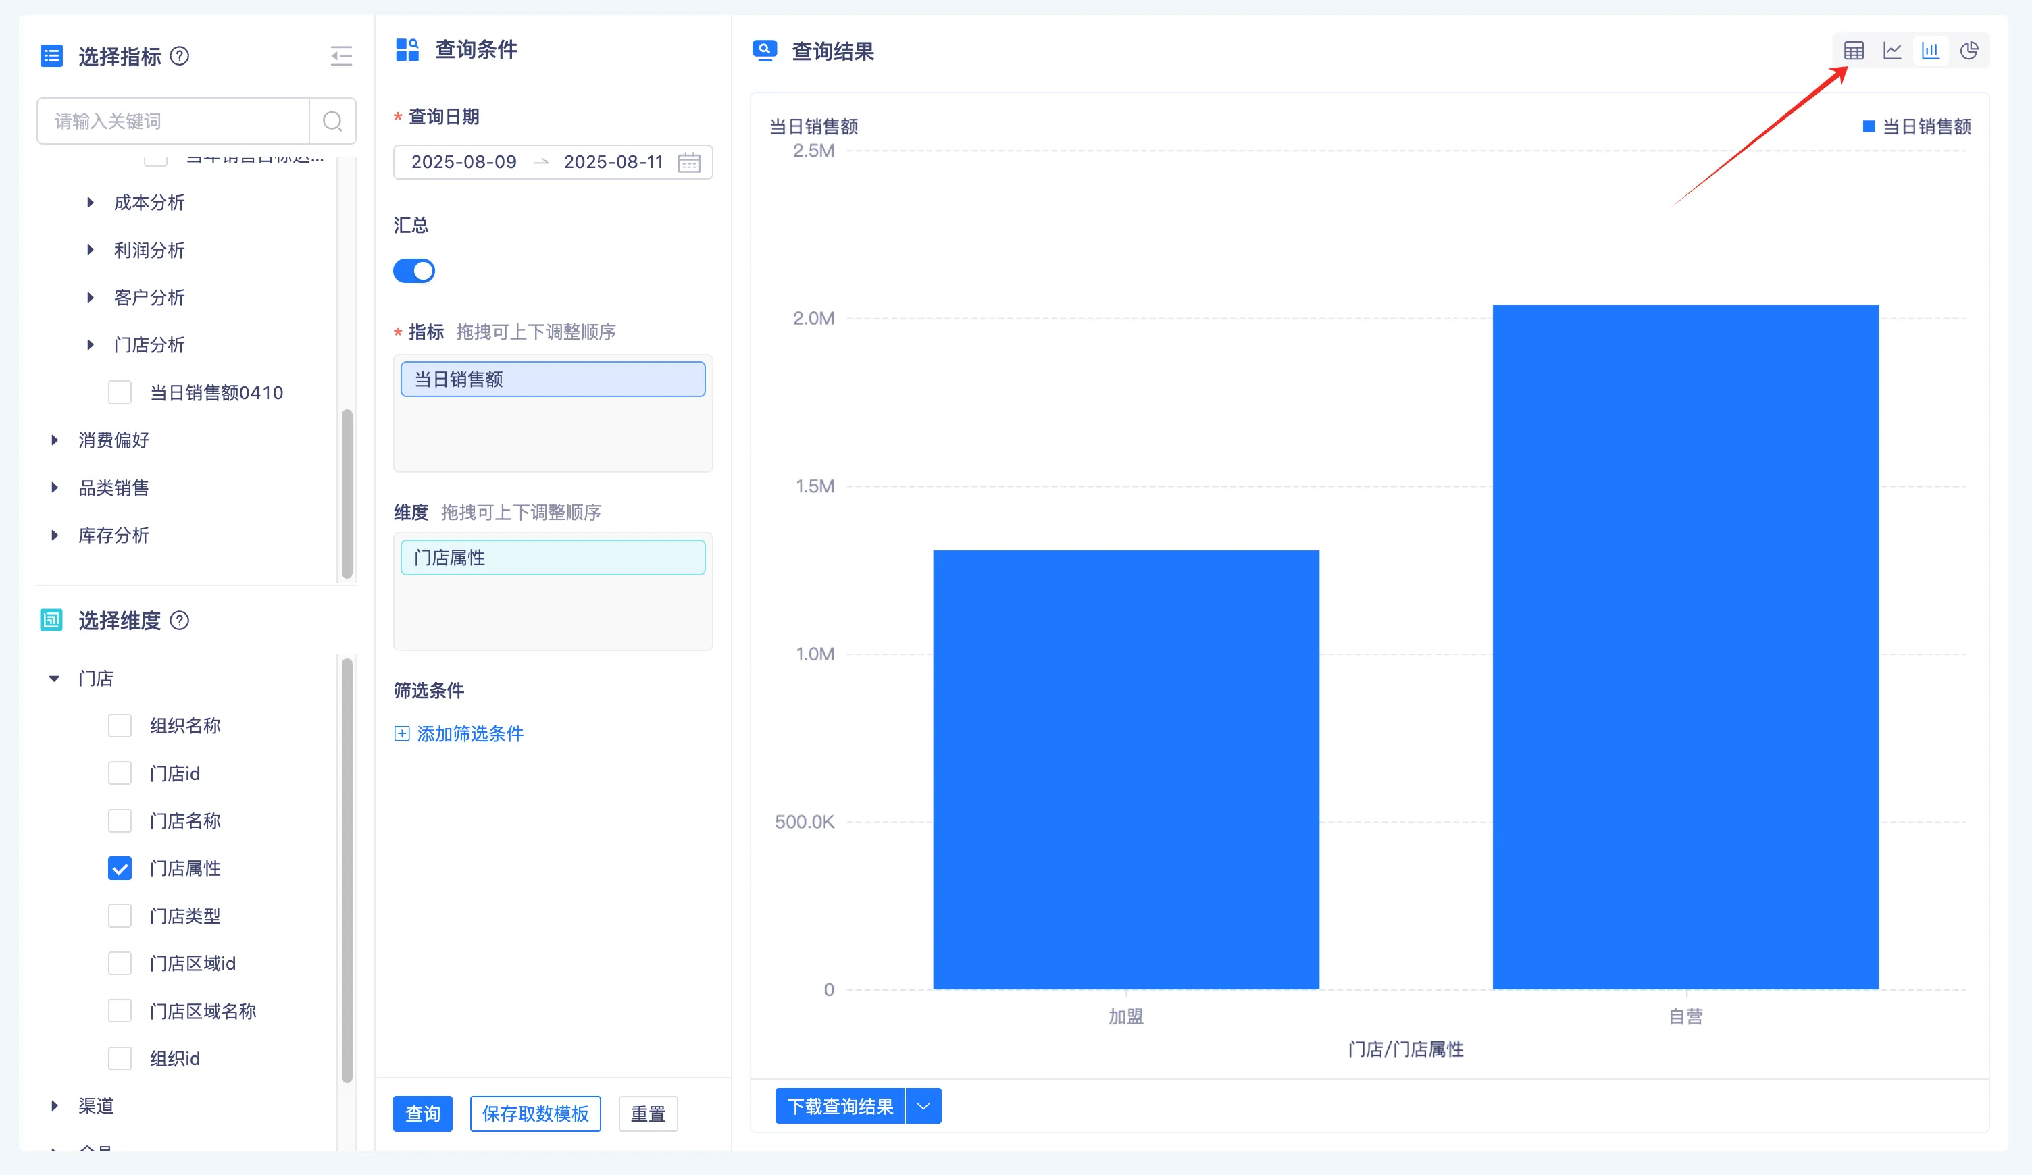Screen dimensions: 2032x1175
Task: Click the 查询 button
Action: point(422,1113)
